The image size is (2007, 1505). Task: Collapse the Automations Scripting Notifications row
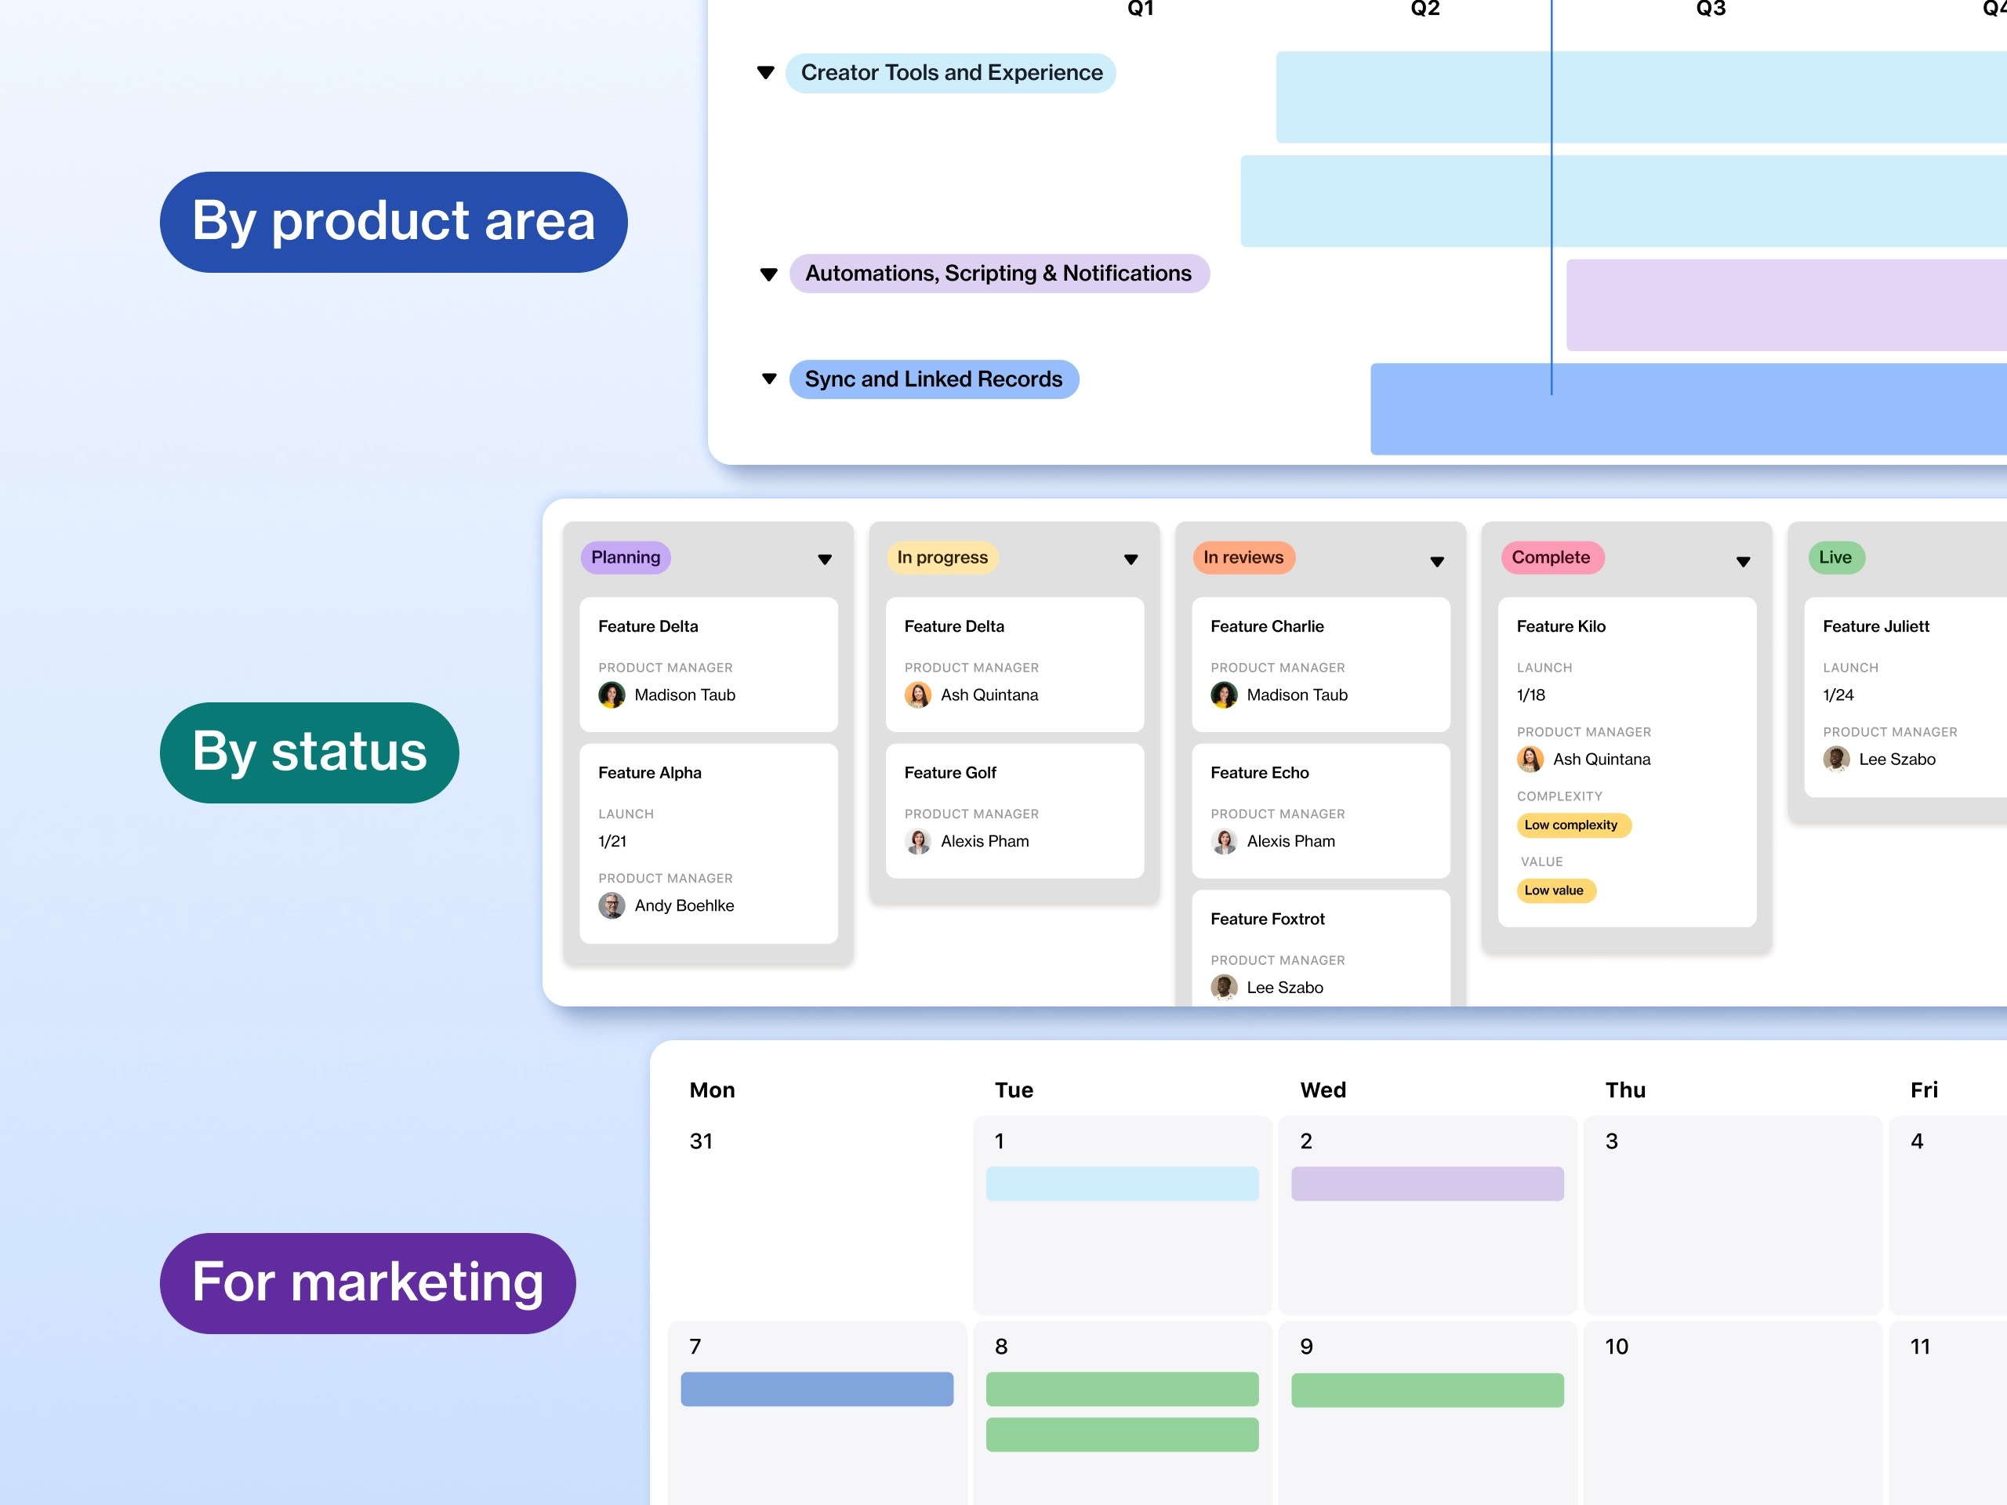pos(764,274)
